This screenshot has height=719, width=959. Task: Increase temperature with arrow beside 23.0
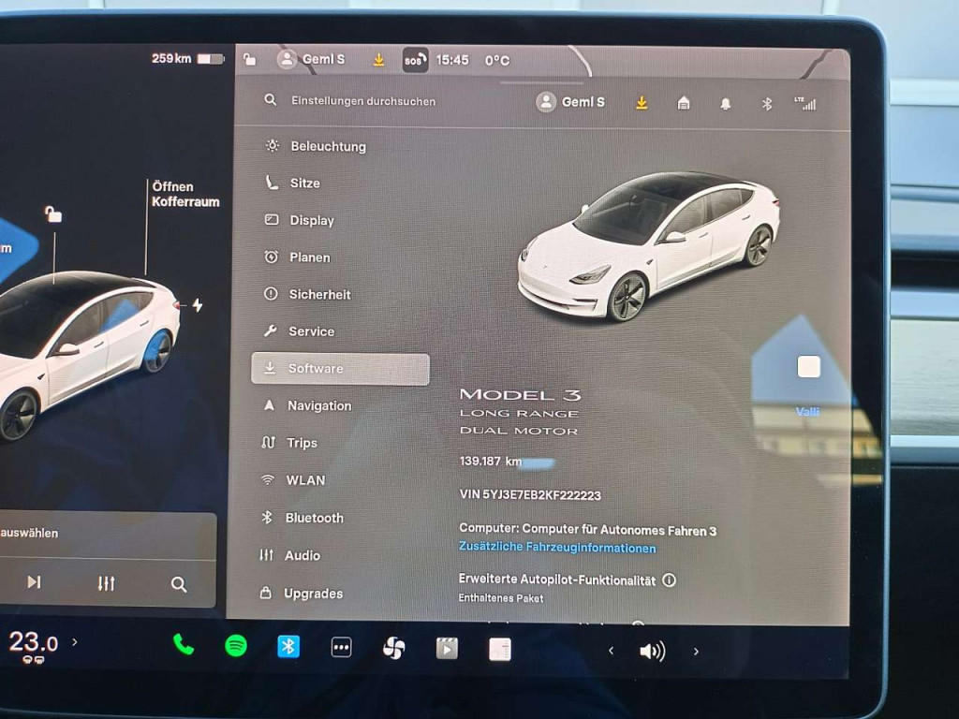pos(75,642)
